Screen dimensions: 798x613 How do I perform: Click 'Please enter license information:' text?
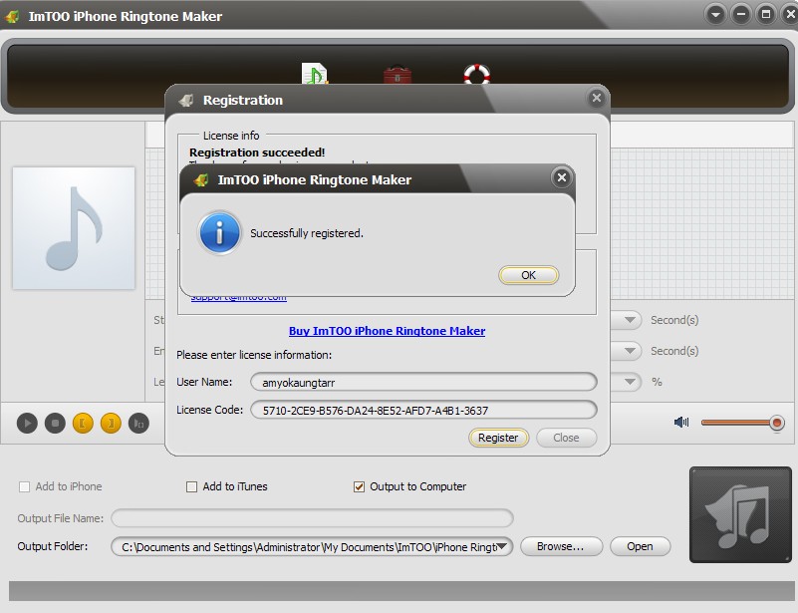coord(254,355)
